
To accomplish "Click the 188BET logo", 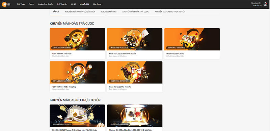I will pos(6,4).
